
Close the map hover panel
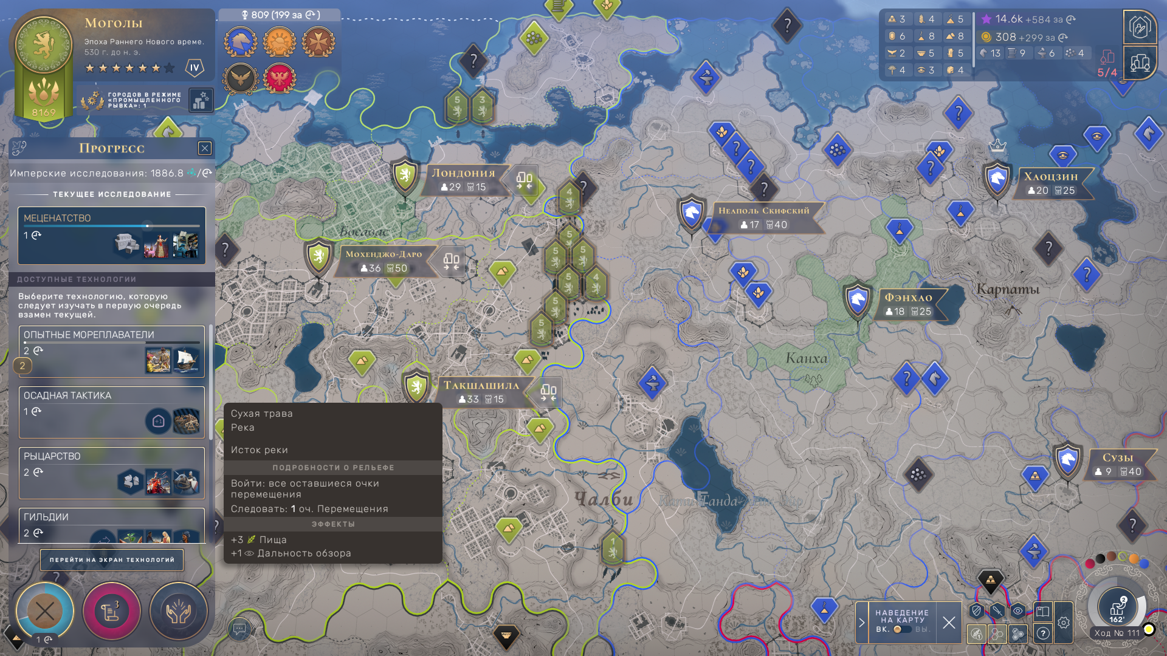(x=949, y=623)
